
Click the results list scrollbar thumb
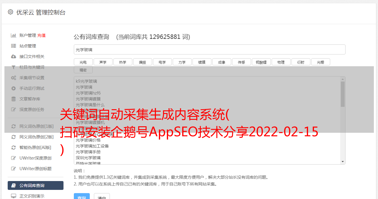pyautogui.click(x=343, y=94)
